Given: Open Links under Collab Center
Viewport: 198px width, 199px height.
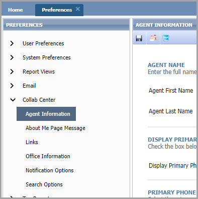Looking at the screenshot, I should [x=32, y=142].
